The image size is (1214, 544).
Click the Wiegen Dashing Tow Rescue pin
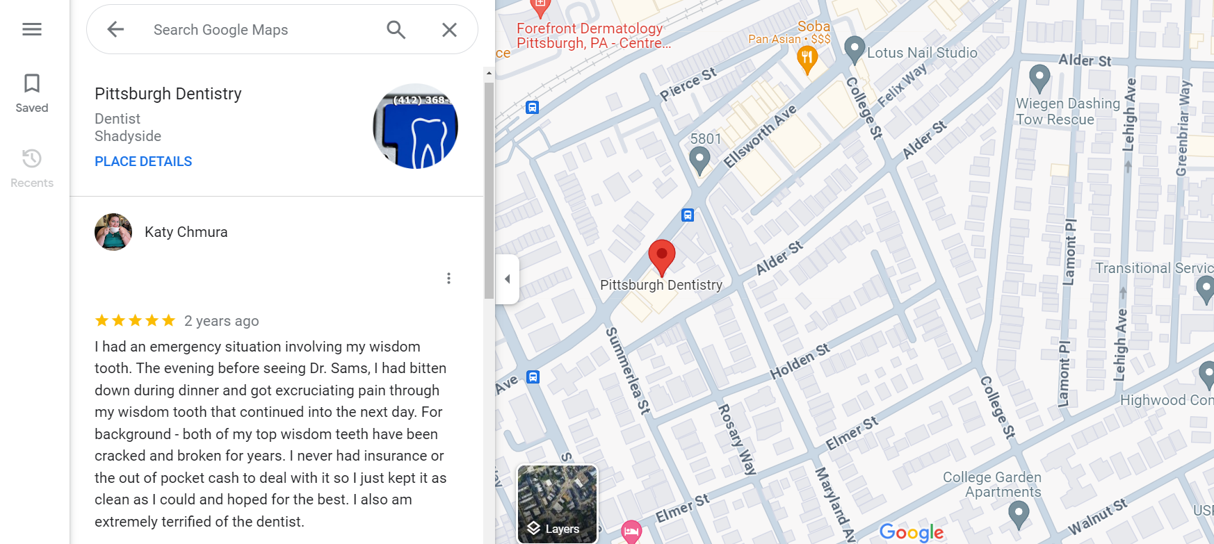click(1039, 78)
